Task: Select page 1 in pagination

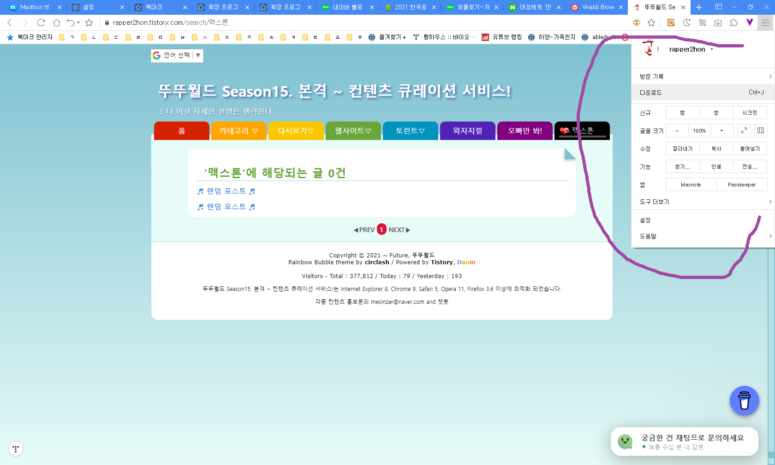Action: tap(382, 229)
